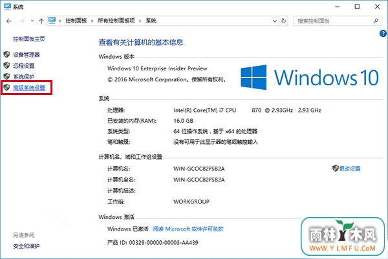
Task: Minimize the 系统 window
Action: coord(338,6)
